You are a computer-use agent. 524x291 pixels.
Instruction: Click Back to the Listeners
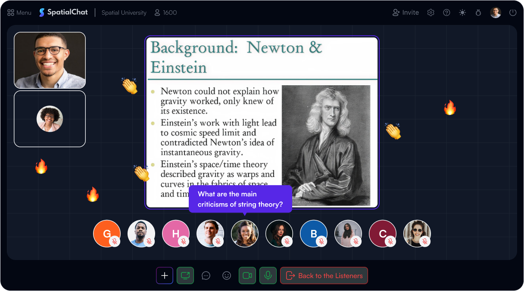324,276
